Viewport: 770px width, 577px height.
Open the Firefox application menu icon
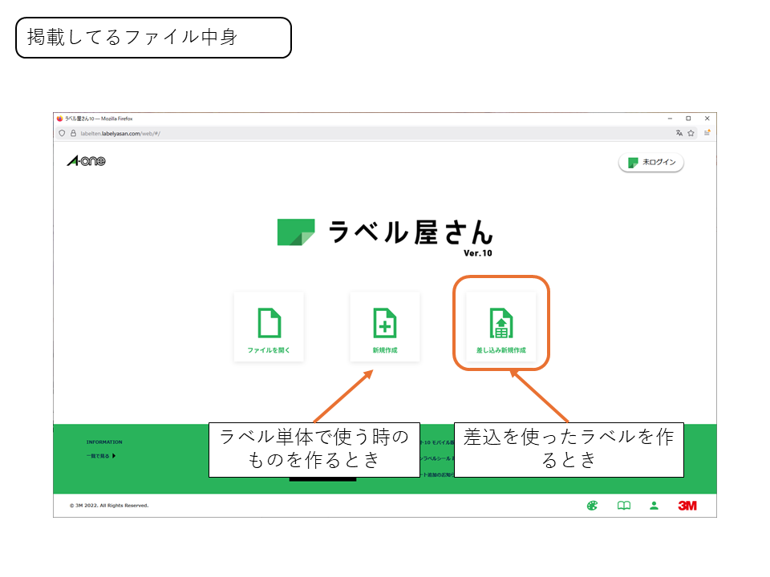coord(707,133)
